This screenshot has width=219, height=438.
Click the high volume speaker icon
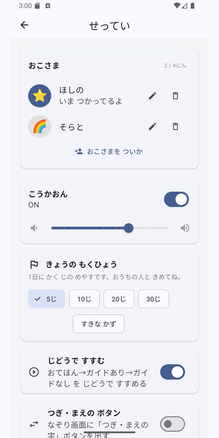click(185, 228)
